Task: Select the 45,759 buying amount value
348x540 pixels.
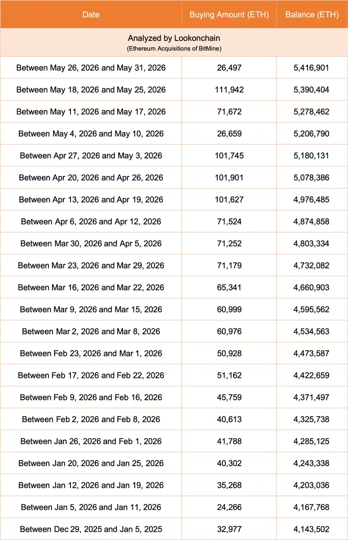Action: click(229, 397)
